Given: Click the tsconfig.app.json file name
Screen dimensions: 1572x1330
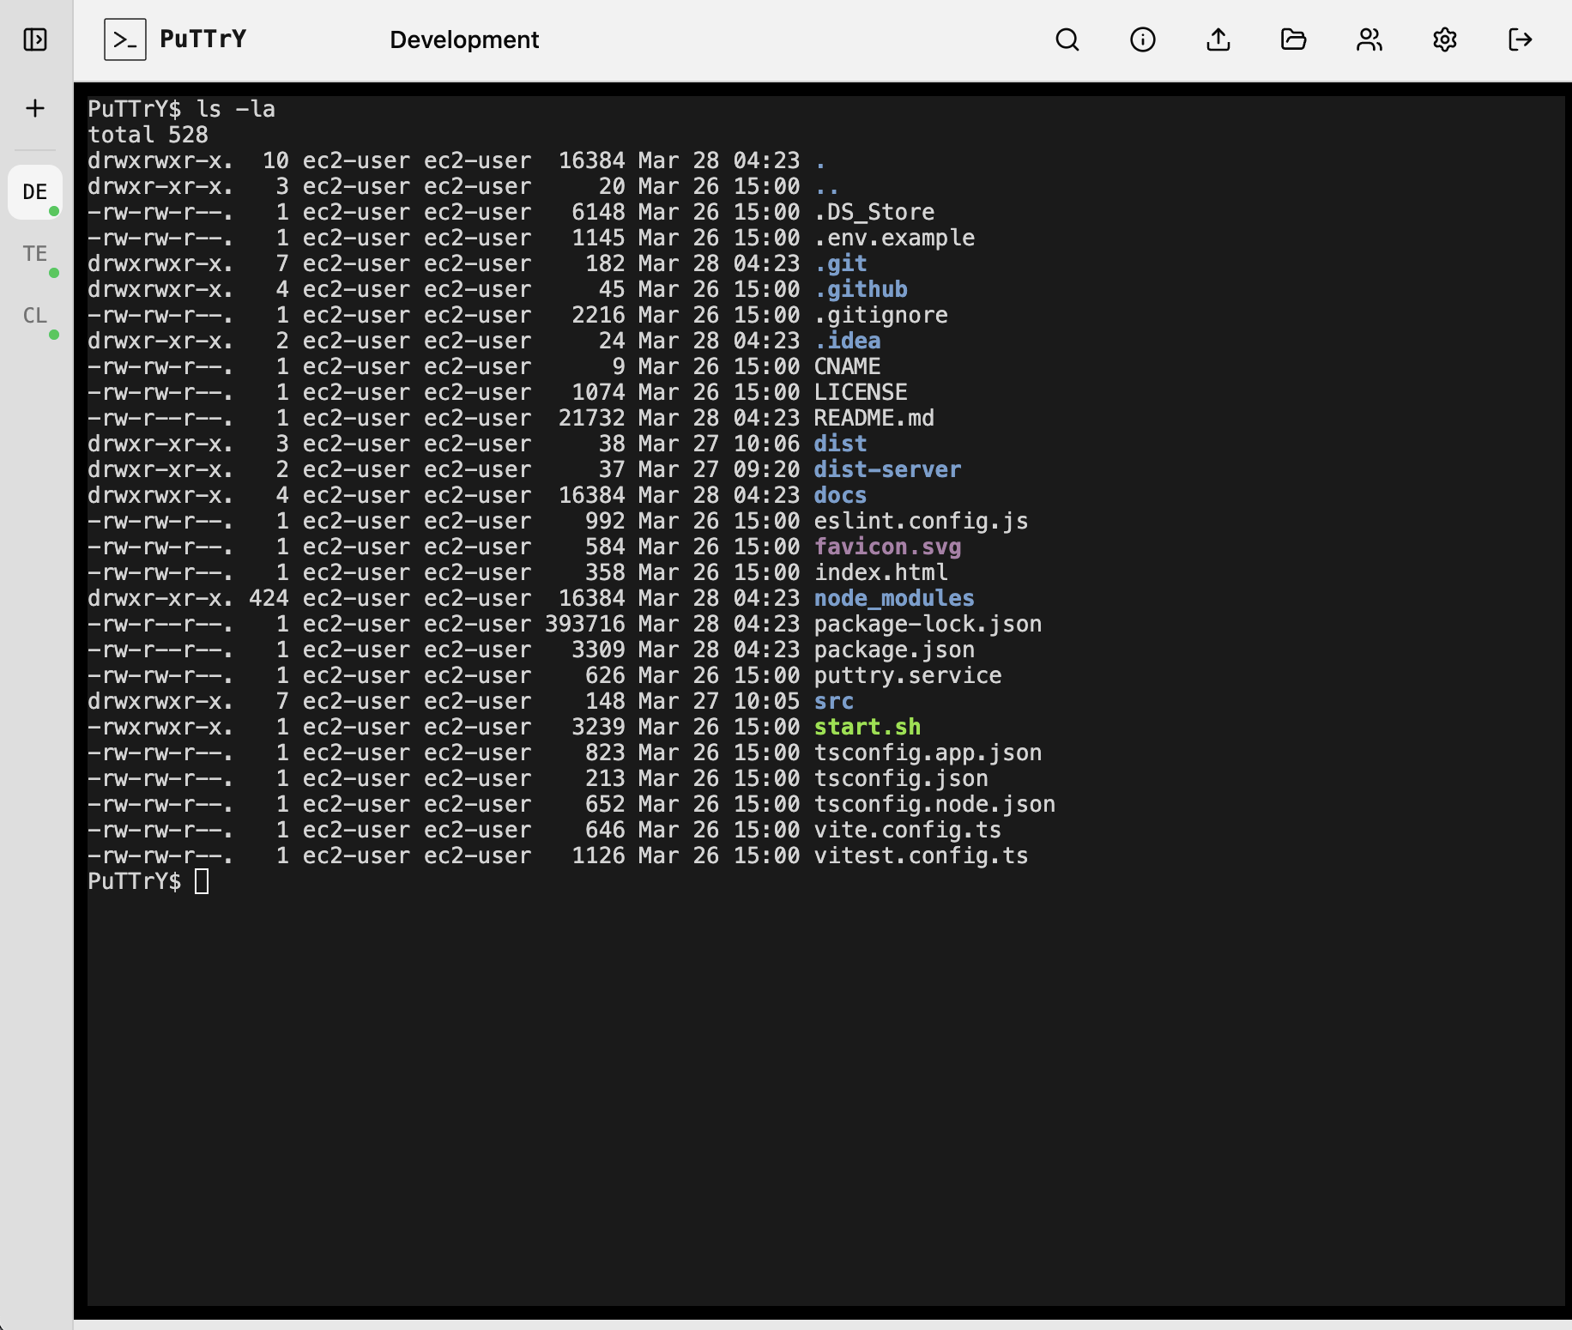Looking at the screenshot, I should point(928,753).
